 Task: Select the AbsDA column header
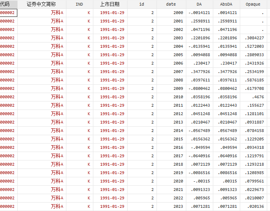click(x=227, y=4)
